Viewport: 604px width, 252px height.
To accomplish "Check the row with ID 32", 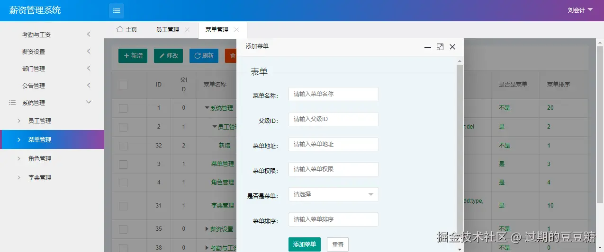I will 123,146.
